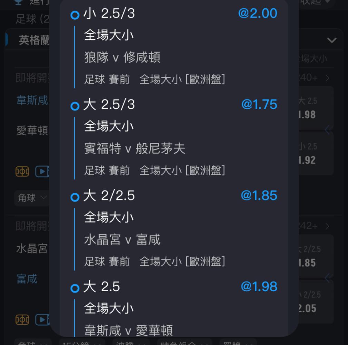Click the @1.85 odds for 水晶宮 v 富咸
348x345 pixels.
(259, 195)
